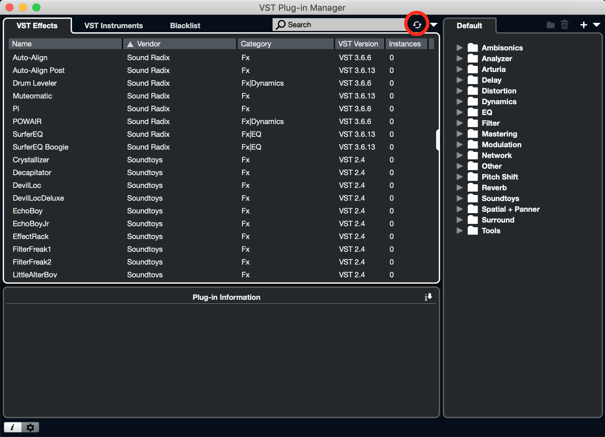Select the Drum Leveler plug-in
The image size is (605, 437).
point(221,83)
